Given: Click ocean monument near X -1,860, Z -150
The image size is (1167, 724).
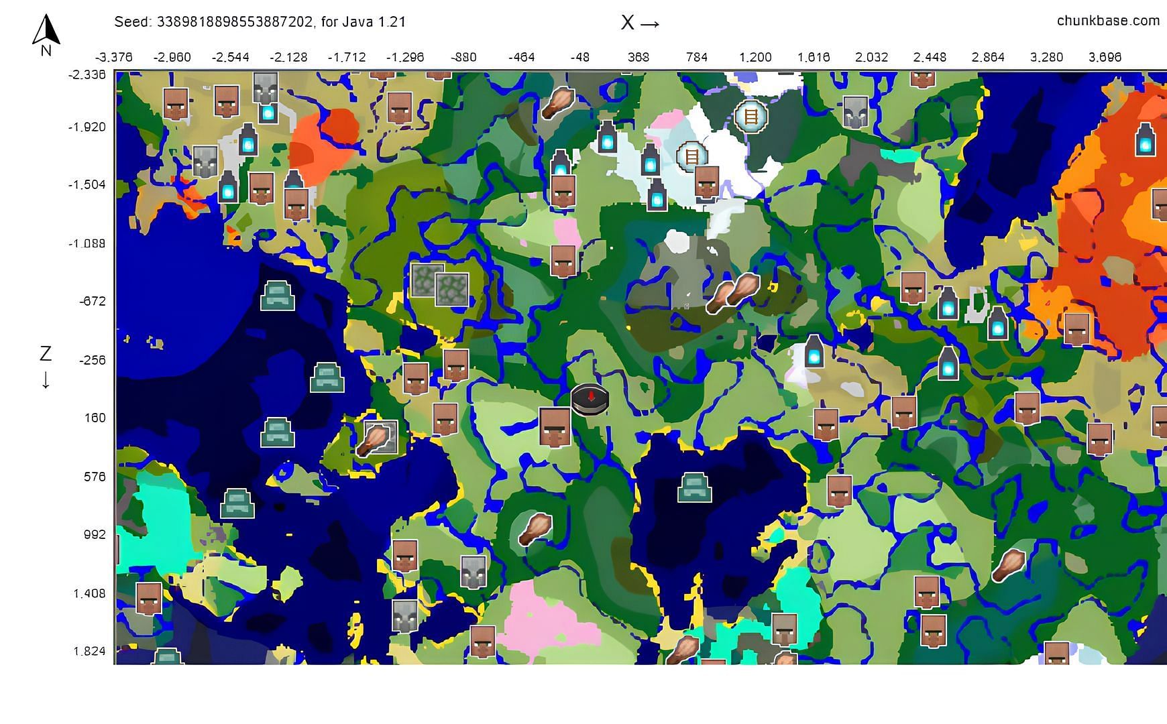Looking at the screenshot, I should pyautogui.click(x=327, y=377).
